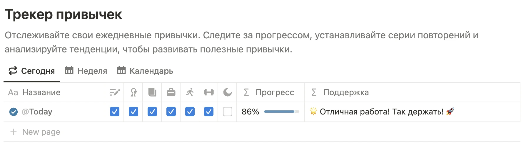Click the briefcase work column icon
The image size is (531, 154).
171,93
